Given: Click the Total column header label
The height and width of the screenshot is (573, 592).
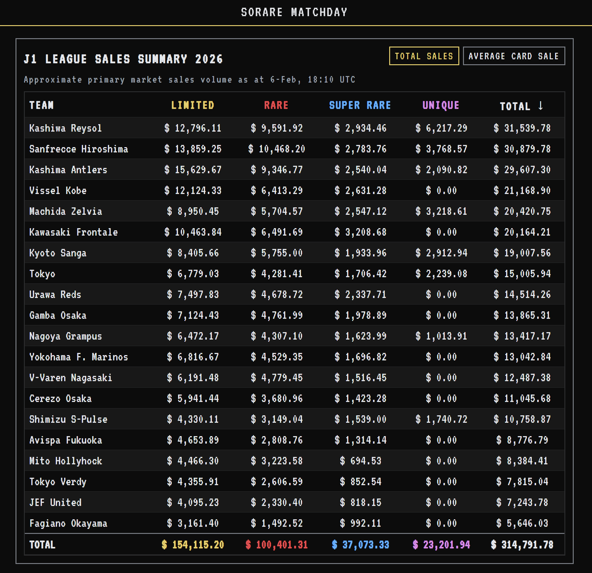Looking at the screenshot, I should pos(515,106).
